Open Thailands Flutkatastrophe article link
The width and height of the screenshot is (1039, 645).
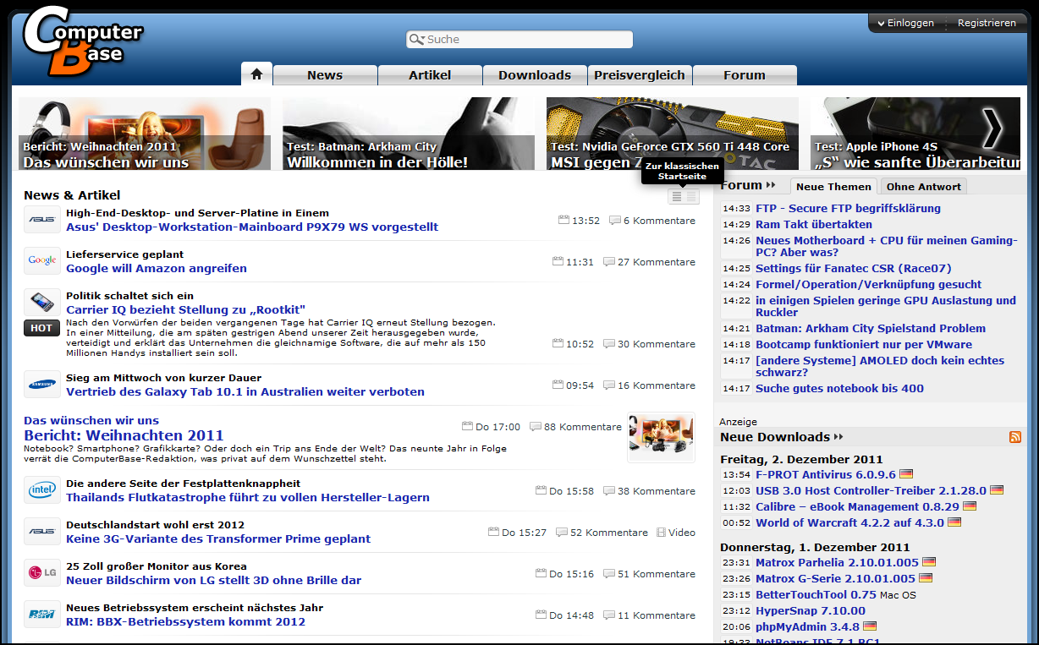point(248,497)
